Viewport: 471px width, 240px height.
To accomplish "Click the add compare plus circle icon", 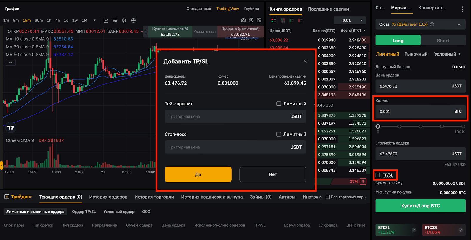I will [133, 20].
